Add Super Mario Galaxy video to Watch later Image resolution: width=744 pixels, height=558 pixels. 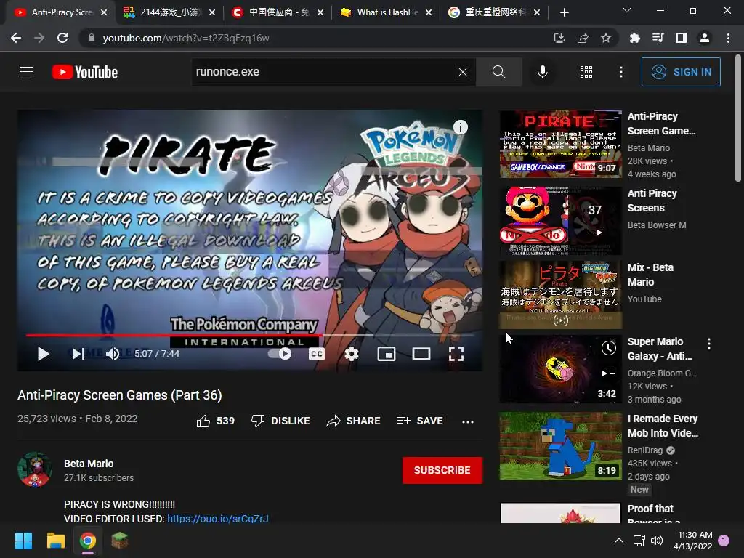click(x=609, y=348)
